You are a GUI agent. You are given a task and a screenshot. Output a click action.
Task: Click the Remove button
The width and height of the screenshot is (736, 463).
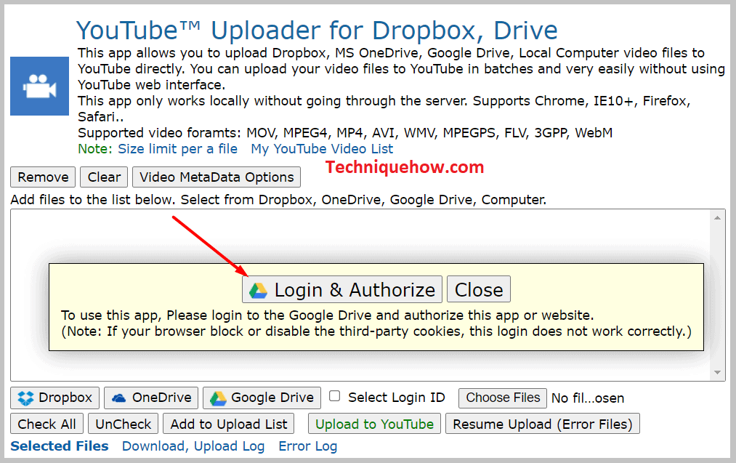pyautogui.click(x=43, y=177)
